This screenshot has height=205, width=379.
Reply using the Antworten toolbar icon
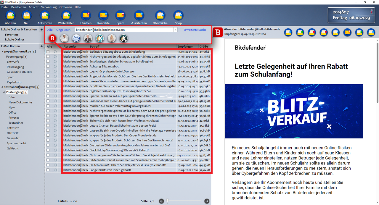click(x=45, y=15)
